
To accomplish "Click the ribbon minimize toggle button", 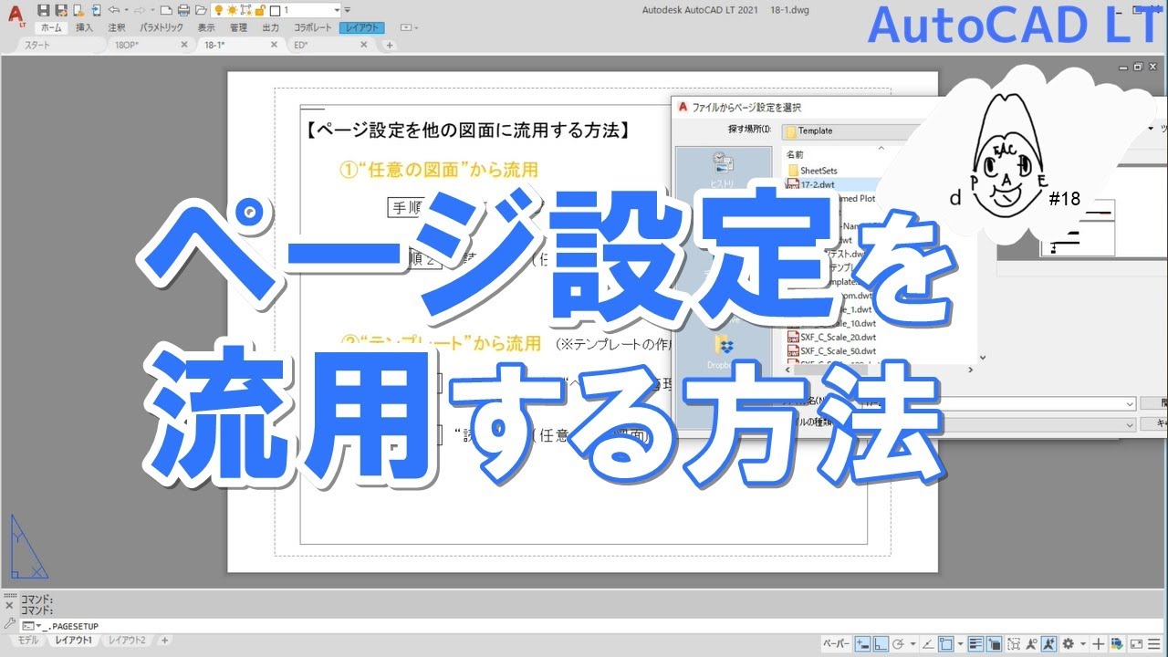I will pyautogui.click(x=406, y=27).
